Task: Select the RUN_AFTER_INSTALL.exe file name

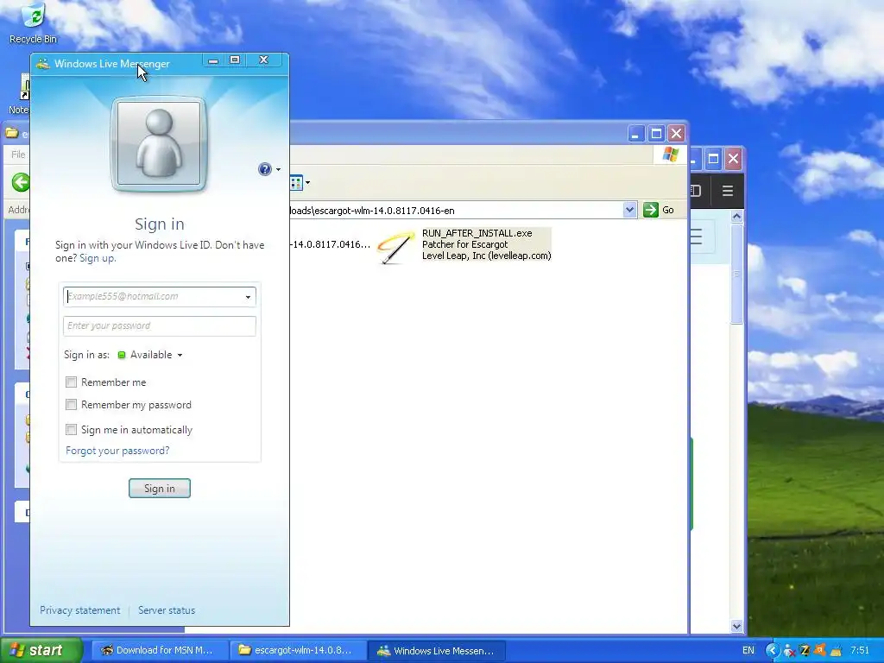Action: point(477,233)
